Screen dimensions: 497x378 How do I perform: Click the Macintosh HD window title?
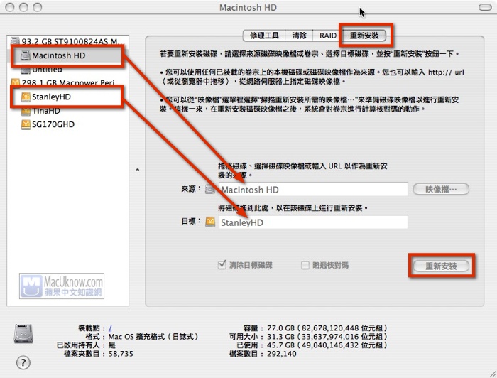248,7
